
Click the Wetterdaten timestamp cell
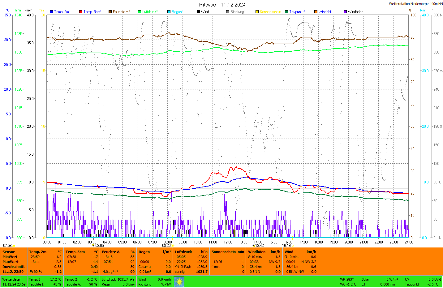tap(14, 282)
